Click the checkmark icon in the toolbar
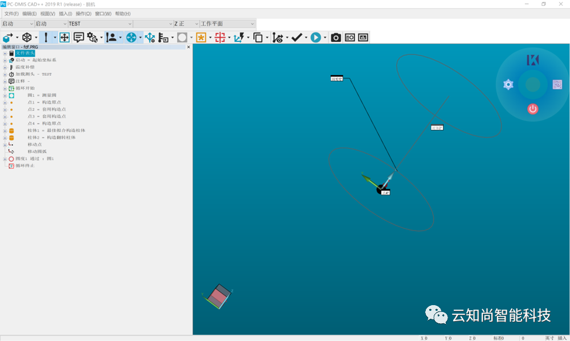 [296, 38]
